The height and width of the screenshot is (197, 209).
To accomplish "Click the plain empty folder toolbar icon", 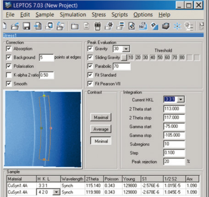I will click(x=75, y=26).
